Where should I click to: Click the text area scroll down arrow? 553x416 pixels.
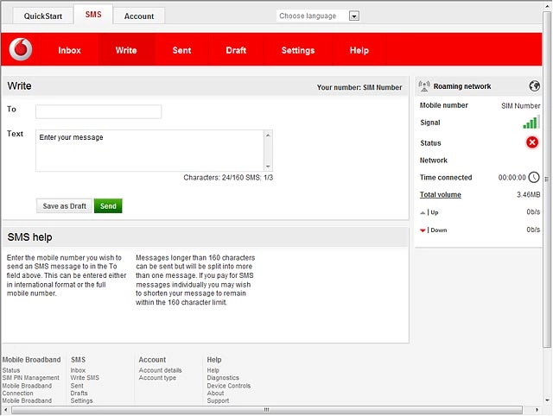pyautogui.click(x=268, y=167)
